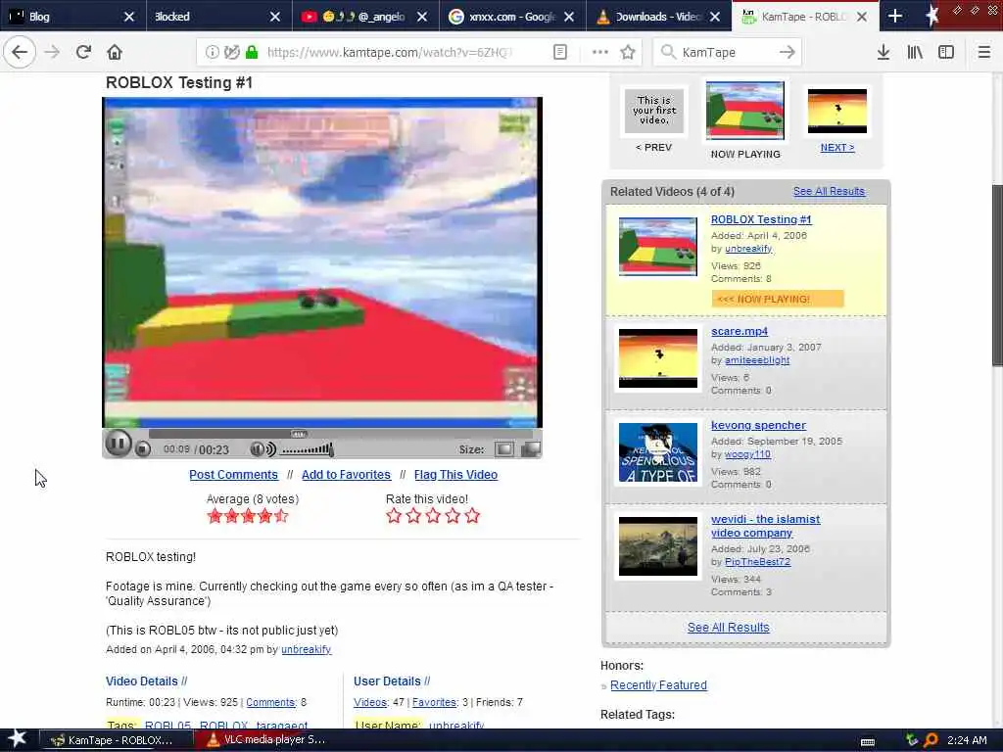
Task: Rate video two stars
Action: (413, 515)
